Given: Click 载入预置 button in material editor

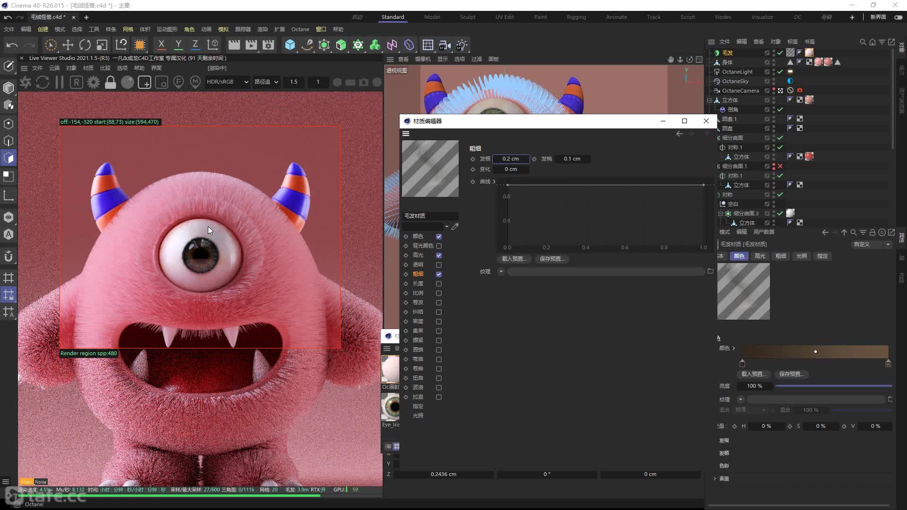Looking at the screenshot, I should tap(514, 259).
